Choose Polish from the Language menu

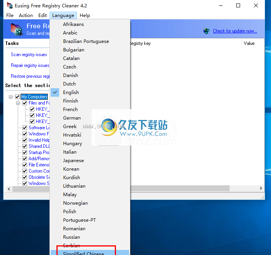tap(90, 212)
